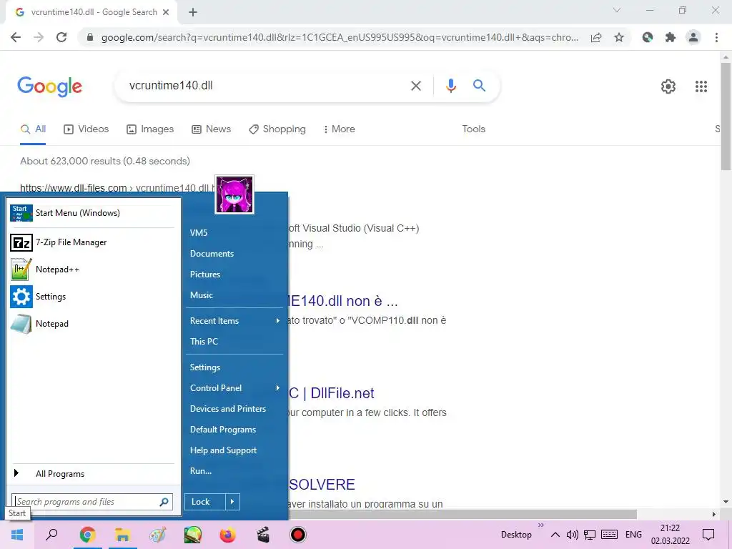Viewport: 732px width, 549px height.
Task: Switch to the Images results tab
Action: point(150,129)
